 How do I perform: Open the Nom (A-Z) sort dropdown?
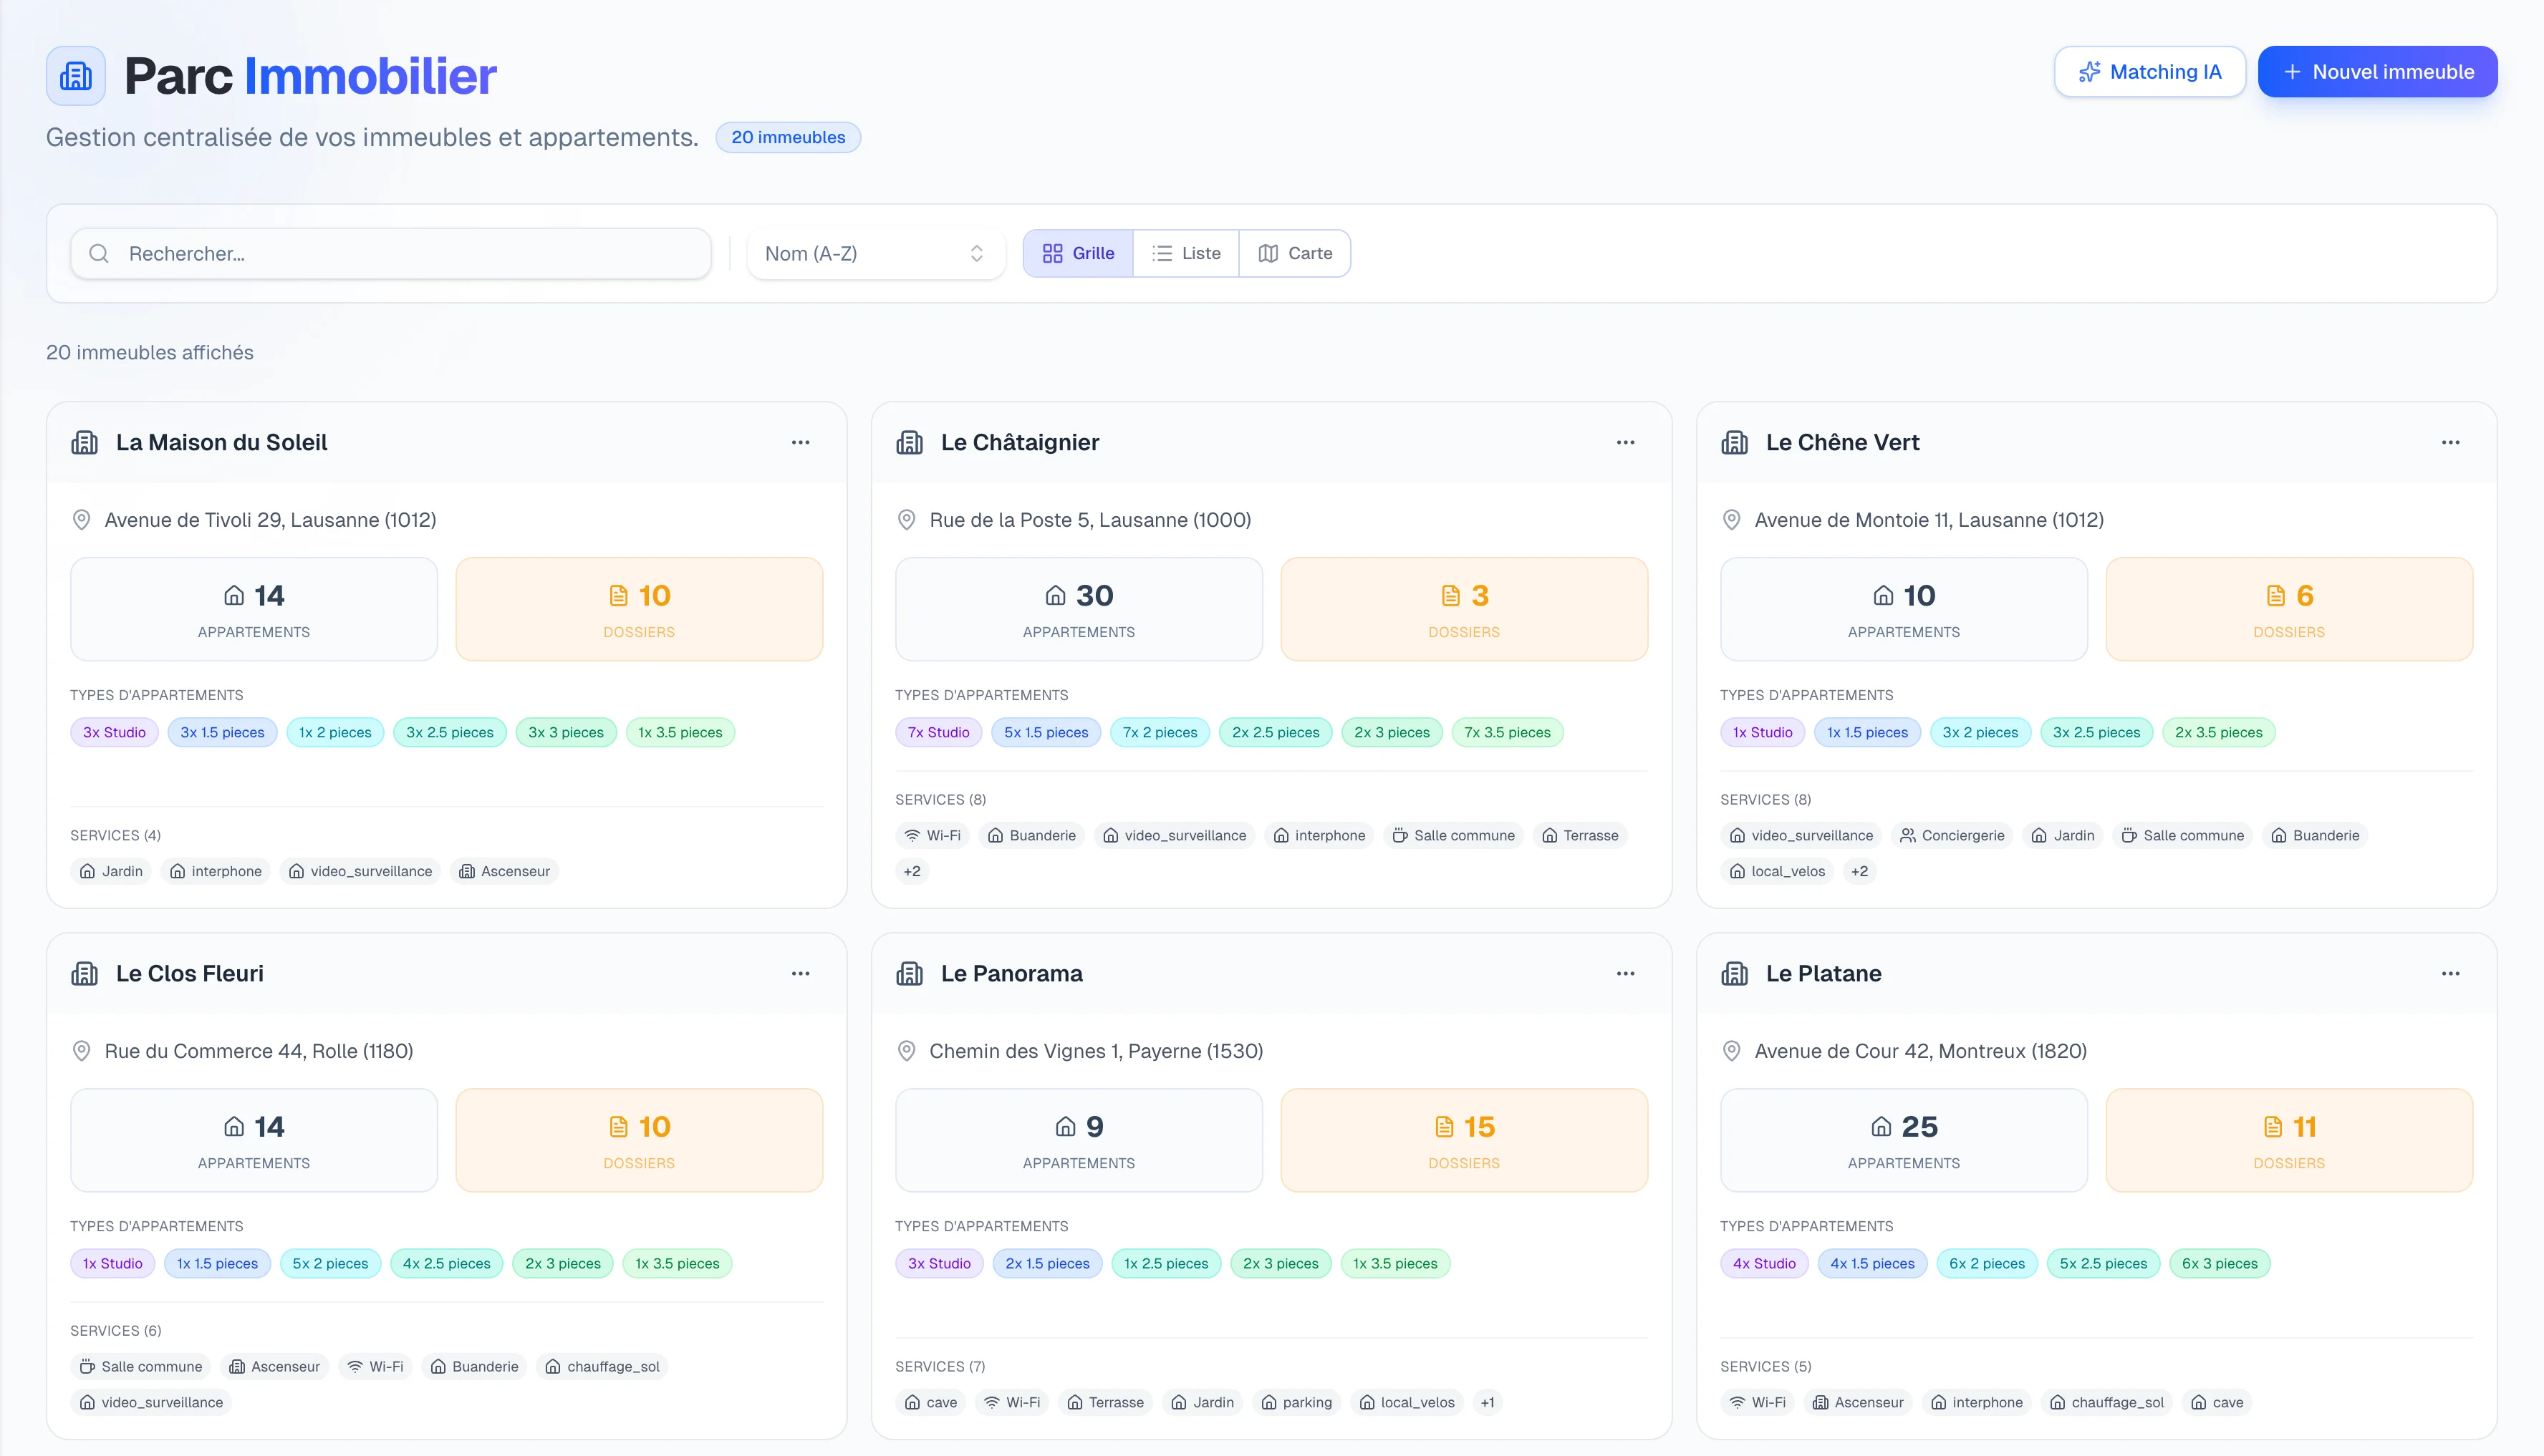874,254
